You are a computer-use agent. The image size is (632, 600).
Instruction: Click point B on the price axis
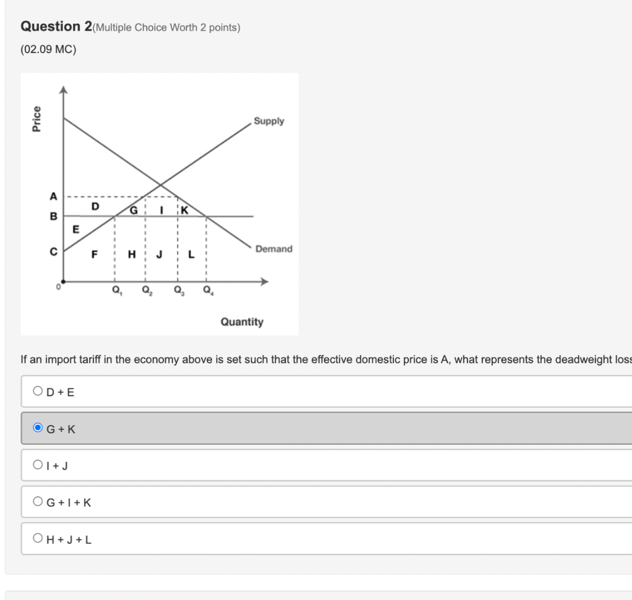coord(54,215)
